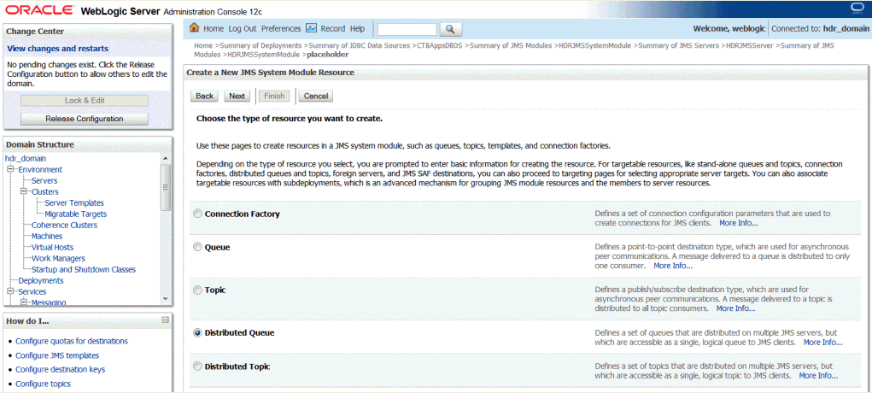Open Deployments tree item

(41, 280)
